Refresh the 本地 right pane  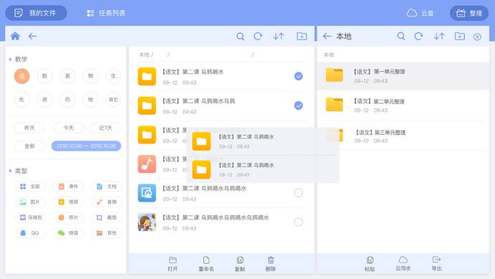coord(418,37)
